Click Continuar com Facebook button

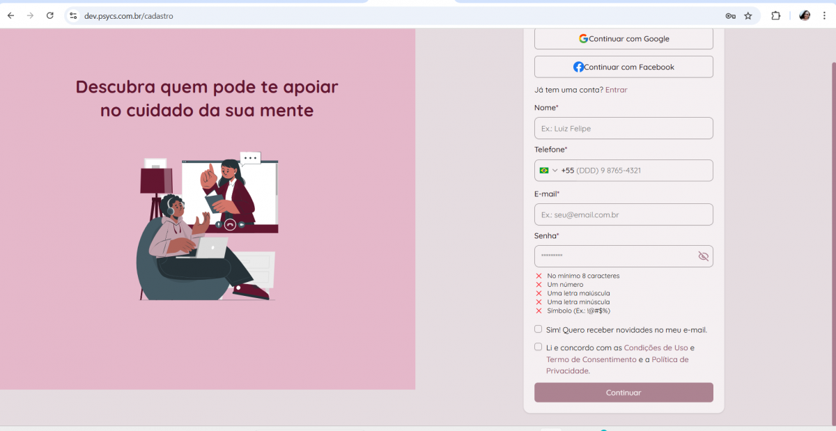click(624, 67)
